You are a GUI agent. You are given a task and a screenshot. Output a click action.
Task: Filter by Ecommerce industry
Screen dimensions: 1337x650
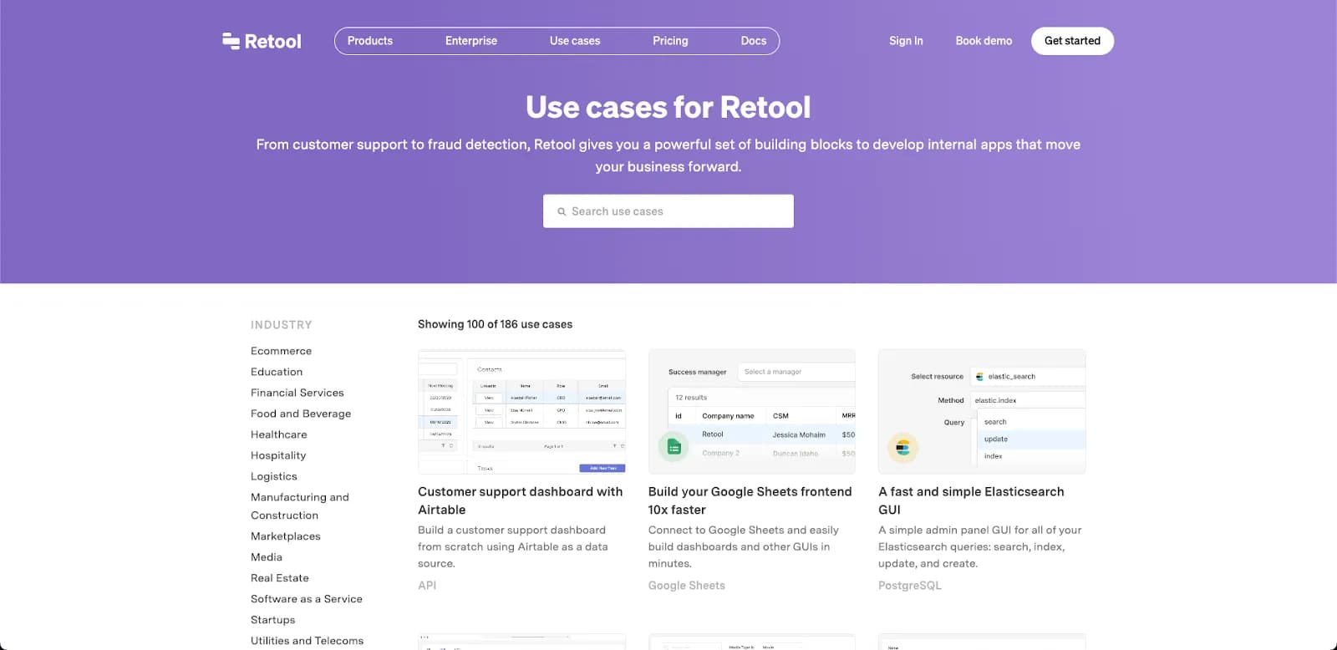click(x=281, y=351)
